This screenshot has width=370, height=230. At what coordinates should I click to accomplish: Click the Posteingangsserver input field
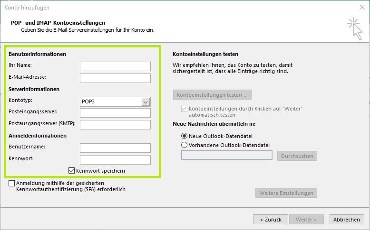click(x=115, y=113)
